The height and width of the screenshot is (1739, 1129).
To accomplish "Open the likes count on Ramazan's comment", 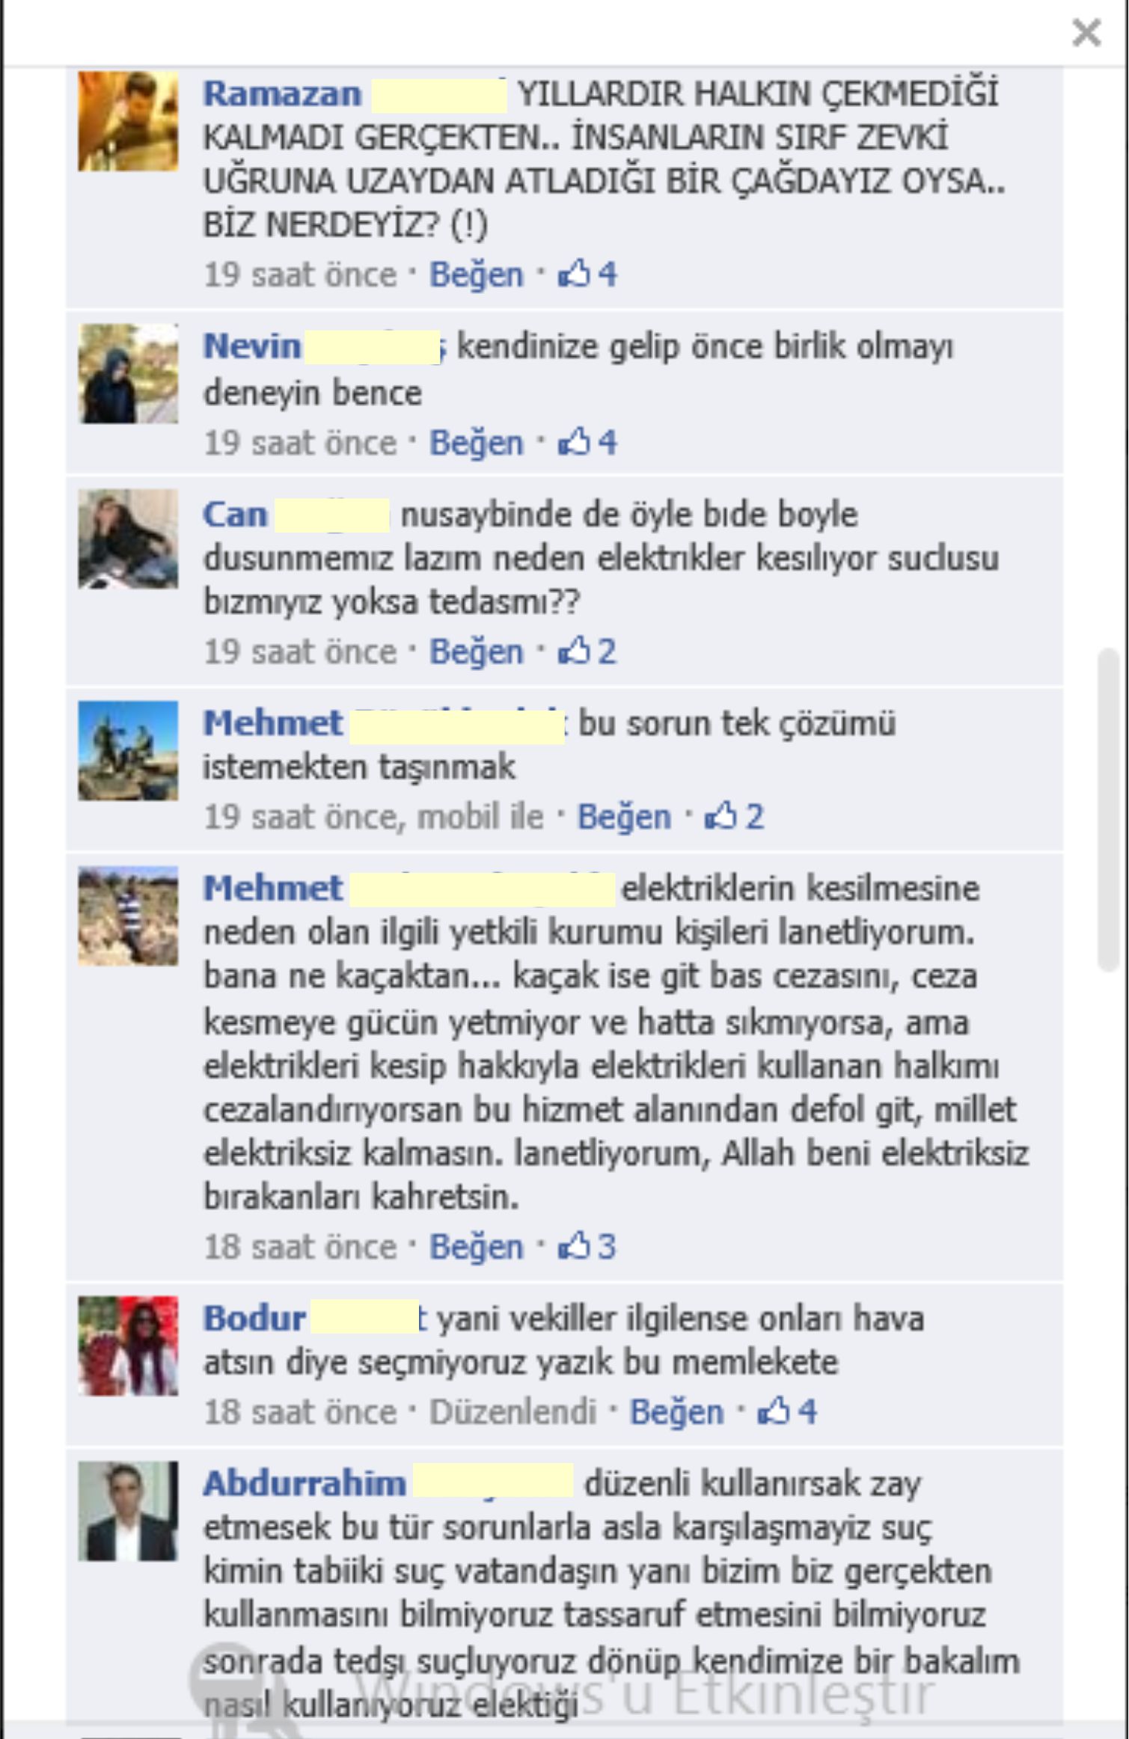I will 587,275.
